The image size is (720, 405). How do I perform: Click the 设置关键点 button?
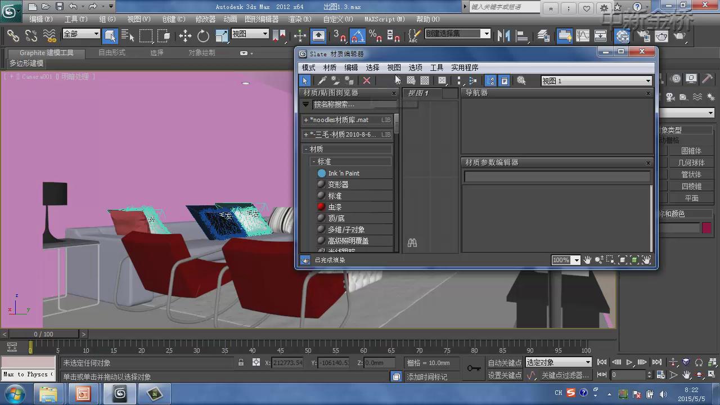(505, 375)
